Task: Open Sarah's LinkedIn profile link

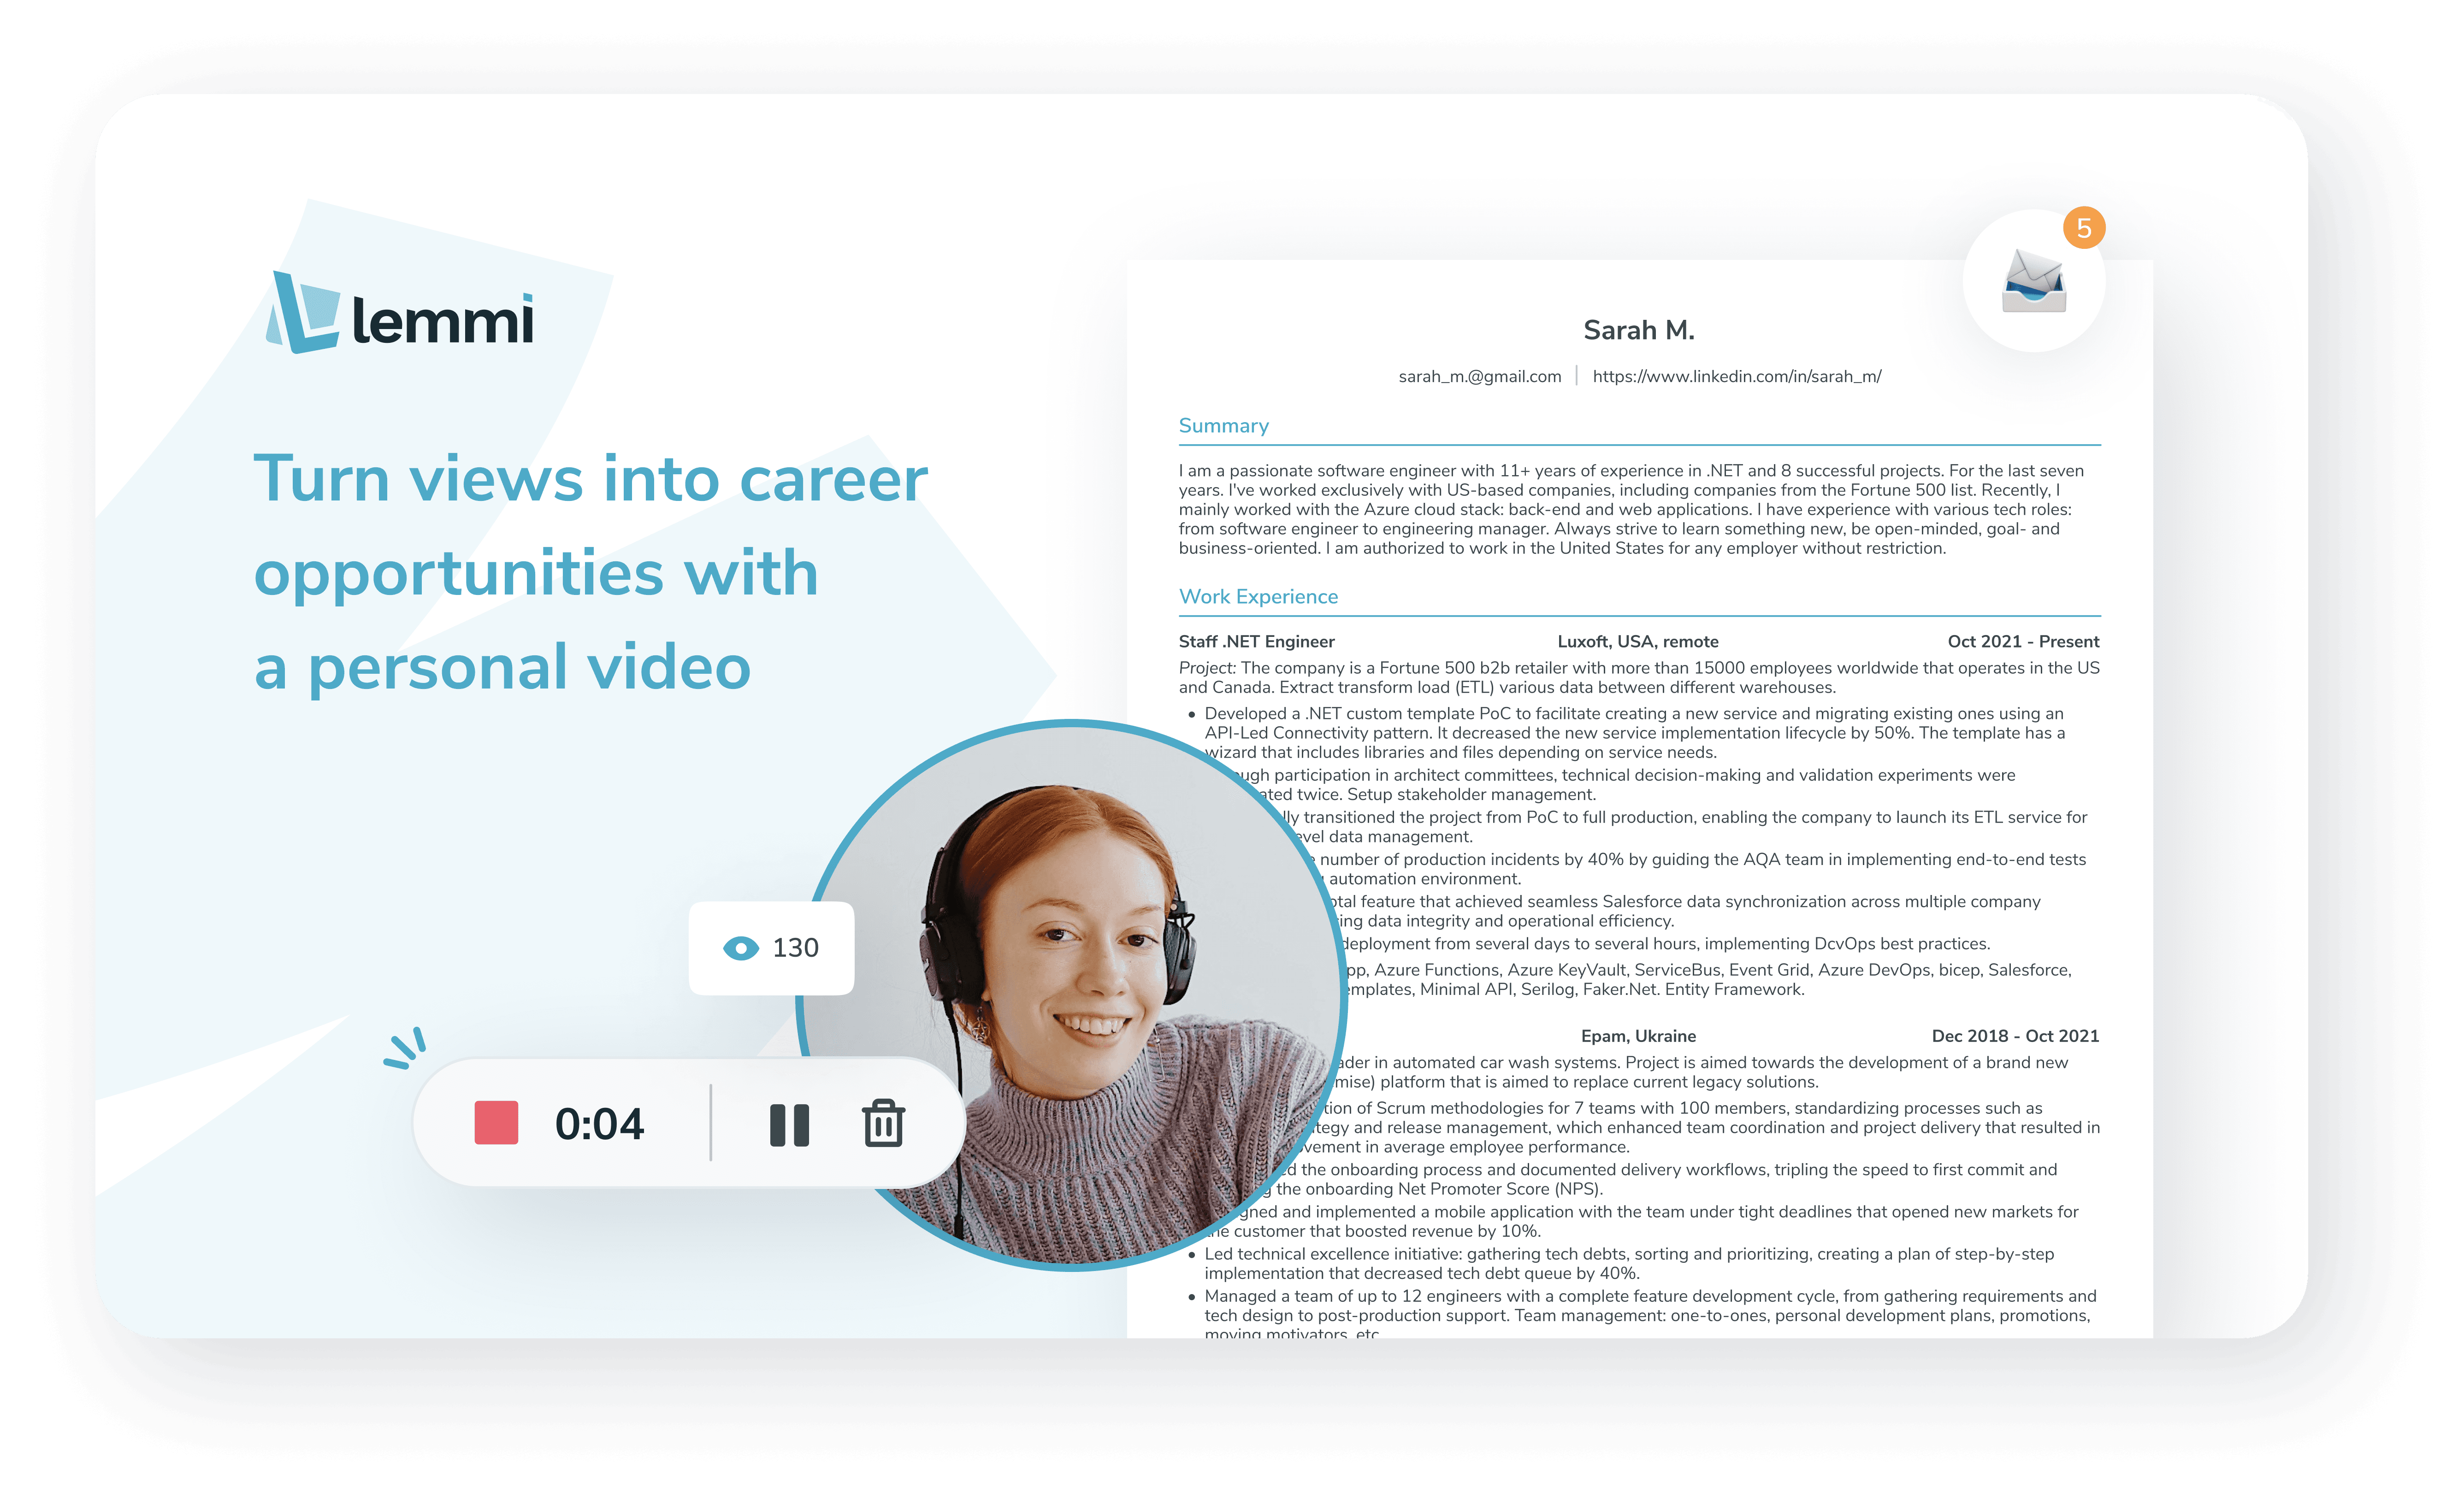Action: click(1737, 376)
